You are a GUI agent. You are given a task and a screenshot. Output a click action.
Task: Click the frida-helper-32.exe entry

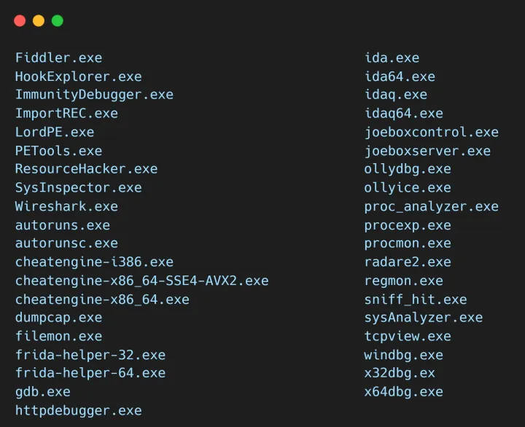pyautogui.click(x=90, y=356)
